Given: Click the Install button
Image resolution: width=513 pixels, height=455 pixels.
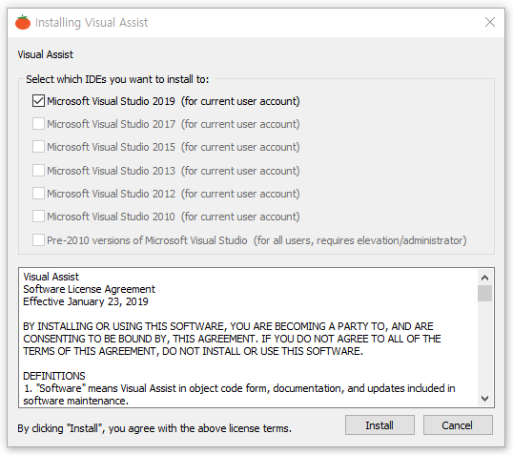Looking at the screenshot, I should click(x=380, y=425).
